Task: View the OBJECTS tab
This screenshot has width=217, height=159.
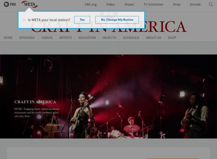Action: (x=109, y=38)
